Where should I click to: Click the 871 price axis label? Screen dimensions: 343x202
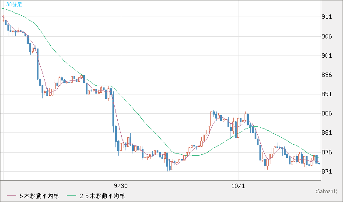326,171
